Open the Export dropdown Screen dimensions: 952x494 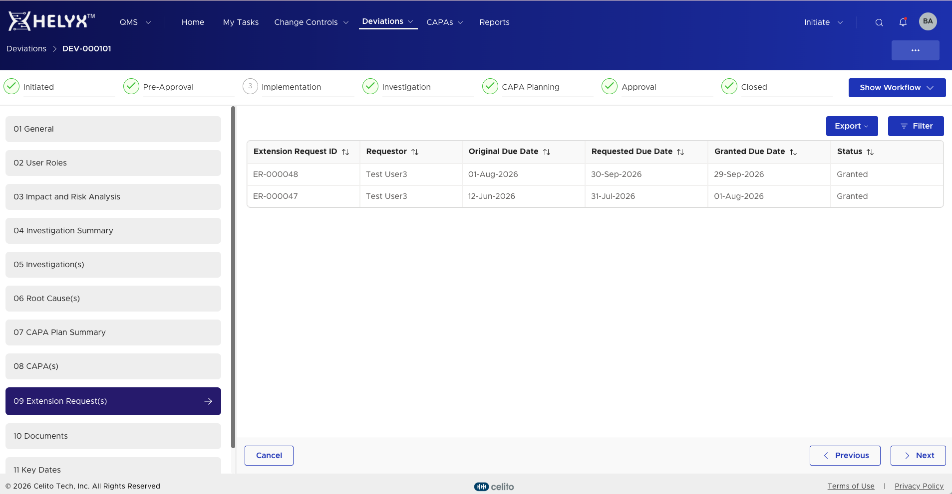click(852, 126)
